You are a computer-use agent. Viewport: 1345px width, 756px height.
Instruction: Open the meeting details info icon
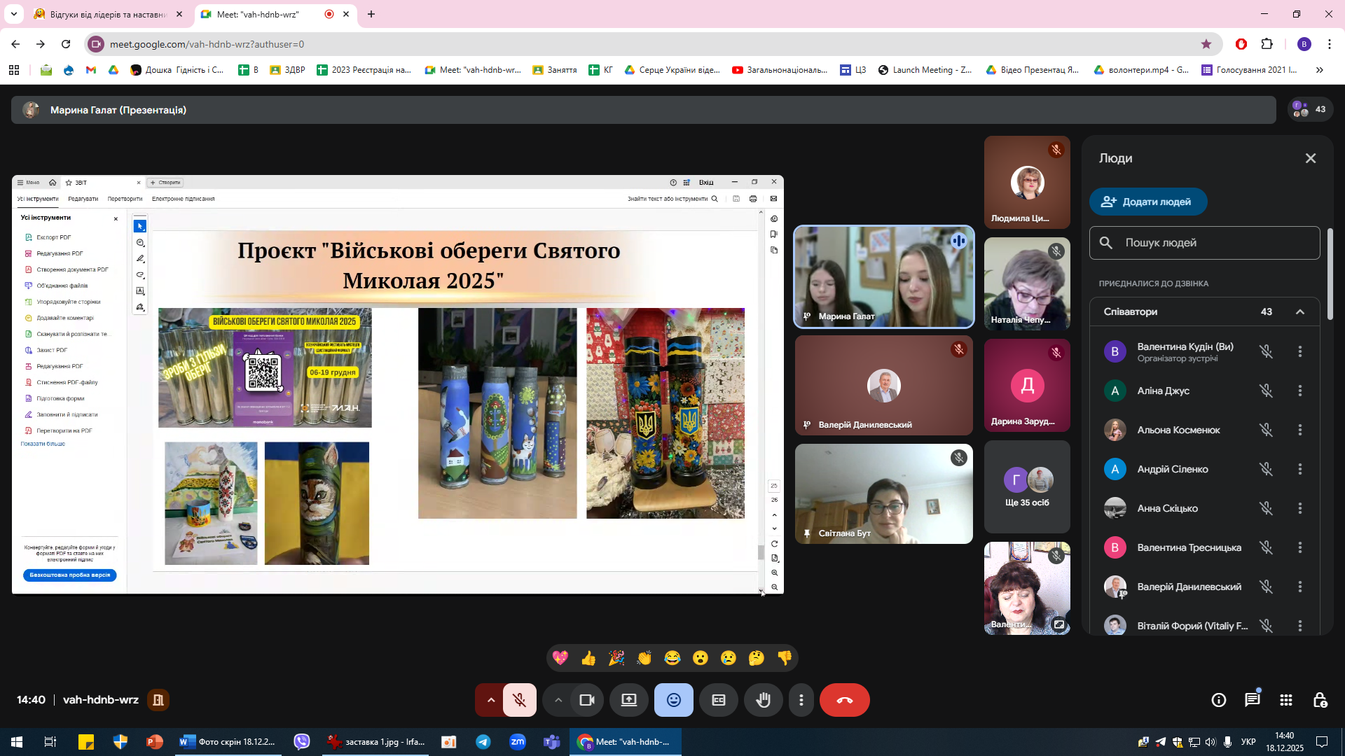1219,700
